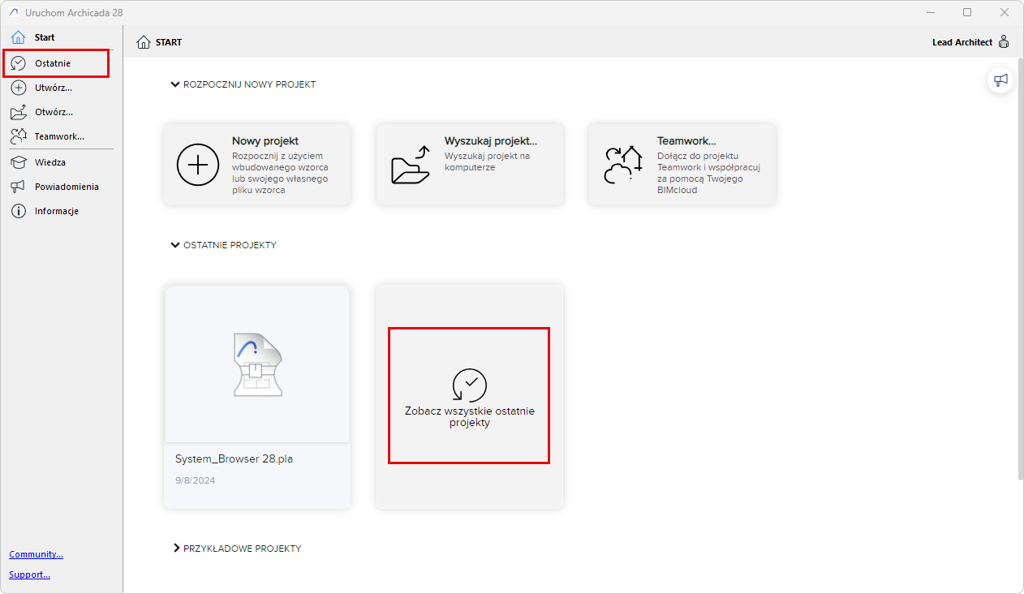Open the System_Browser 28.pla thumbnail
This screenshot has height=594, width=1024.
(257, 364)
